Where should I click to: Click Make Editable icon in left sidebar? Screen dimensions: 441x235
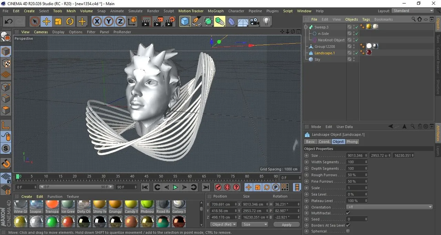point(6,37)
